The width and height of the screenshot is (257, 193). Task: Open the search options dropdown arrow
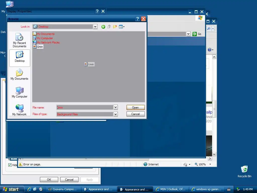[x=213, y=29]
